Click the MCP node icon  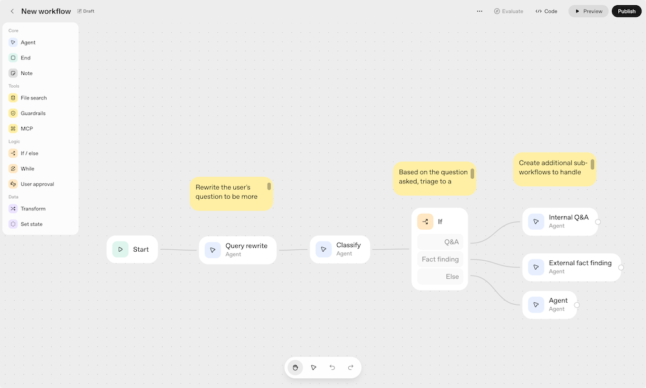tap(13, 129)
